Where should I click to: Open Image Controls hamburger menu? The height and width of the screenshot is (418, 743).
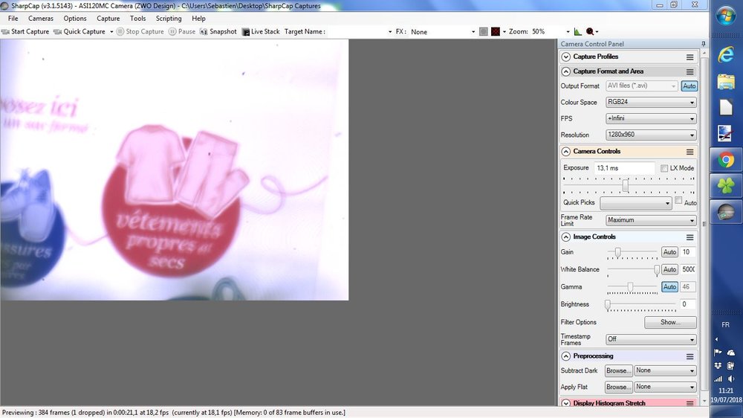tap(690, 237)
